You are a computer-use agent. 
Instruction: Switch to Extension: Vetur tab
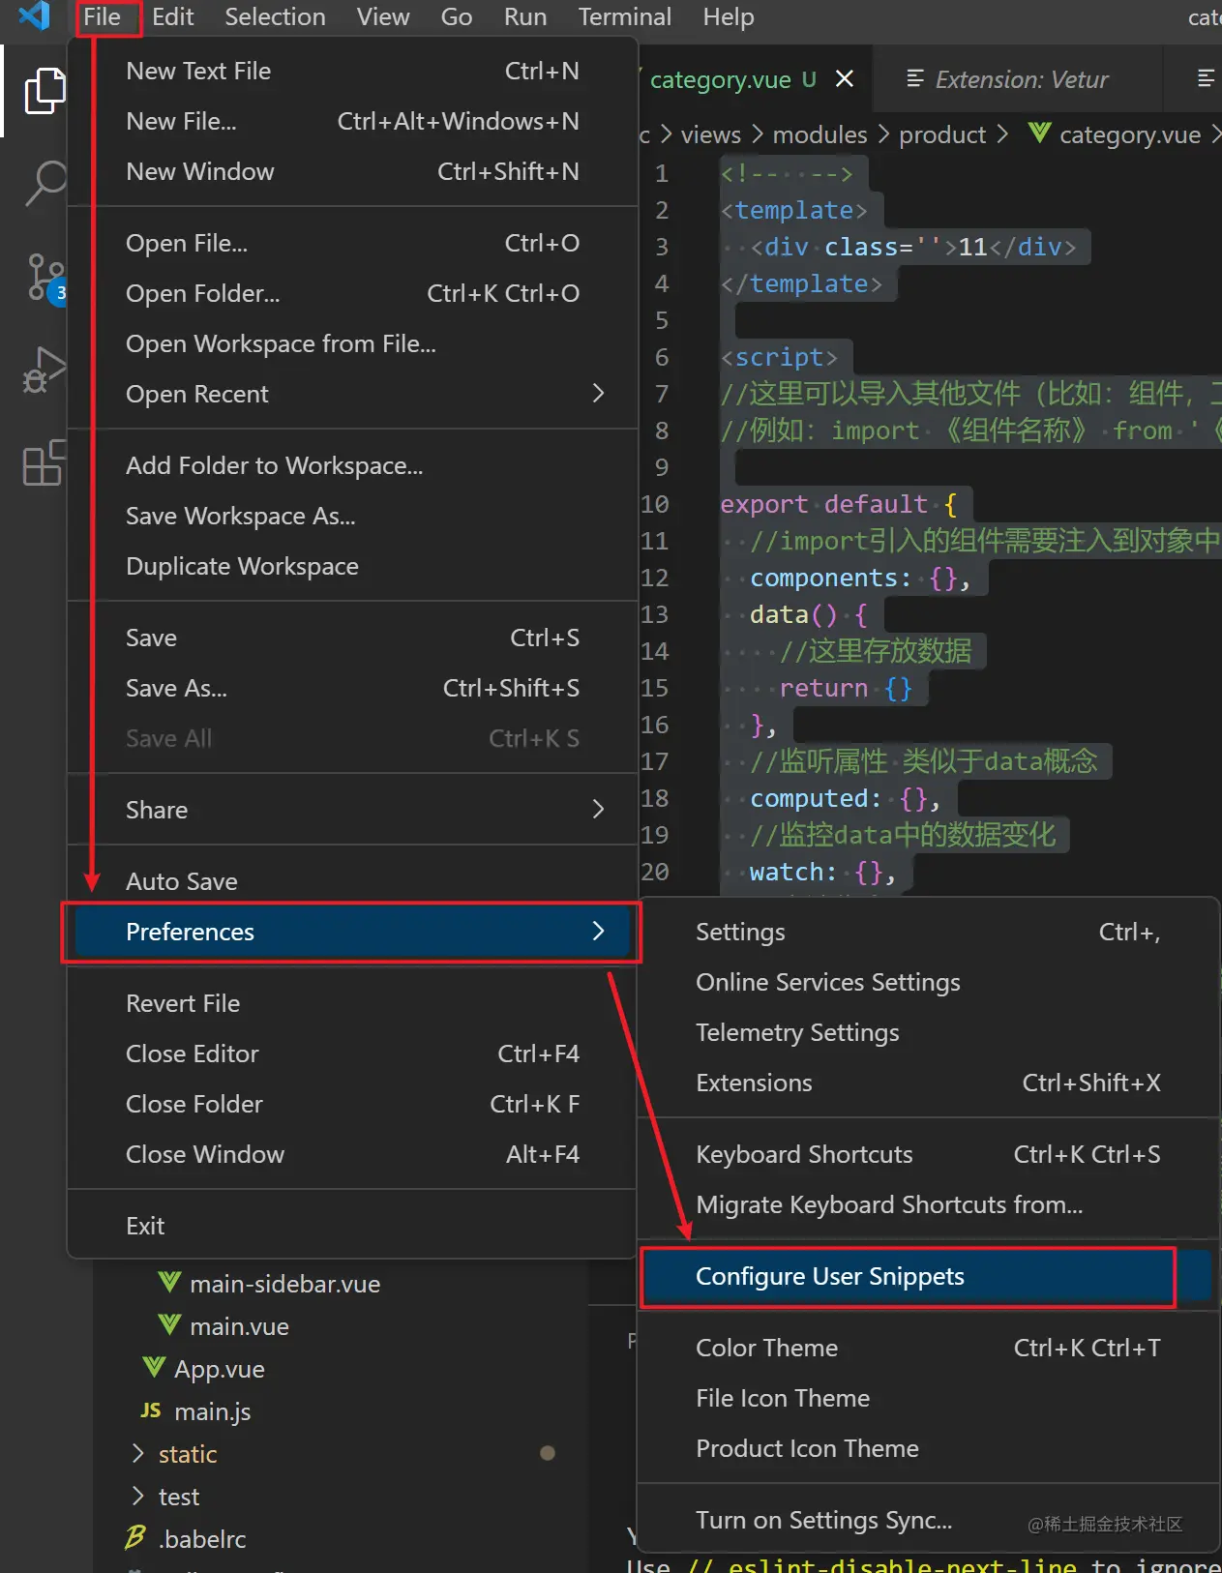coord(1016,79)
